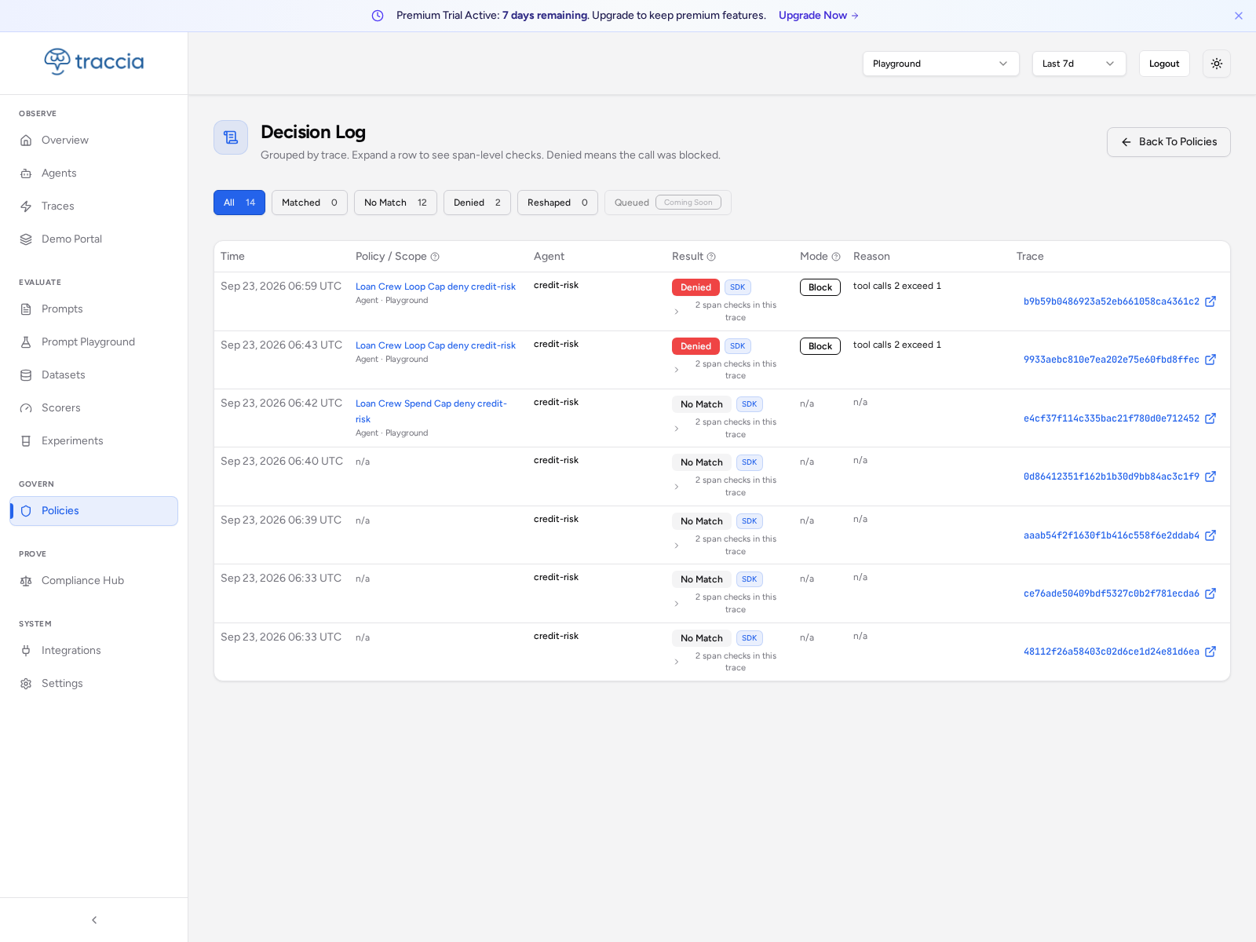Show help for Result column

(711, 257)
